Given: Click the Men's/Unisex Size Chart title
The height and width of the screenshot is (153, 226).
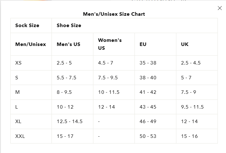Looking at the screenshot, I should pos(114,14).
